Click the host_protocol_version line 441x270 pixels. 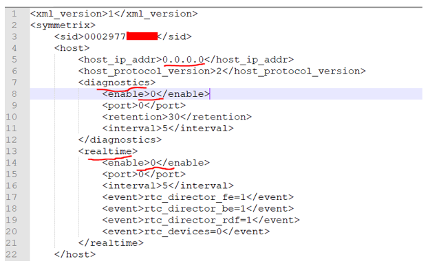coord(222,71)
